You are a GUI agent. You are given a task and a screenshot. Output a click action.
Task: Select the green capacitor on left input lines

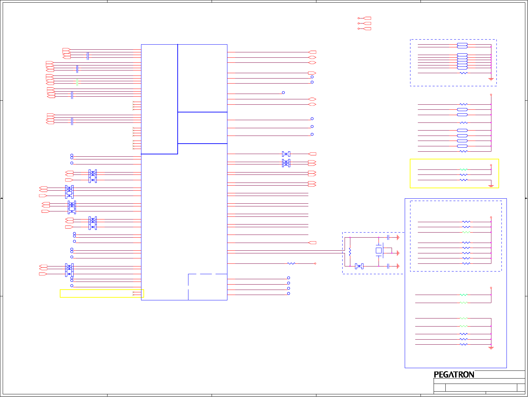[x=77, y=82]
